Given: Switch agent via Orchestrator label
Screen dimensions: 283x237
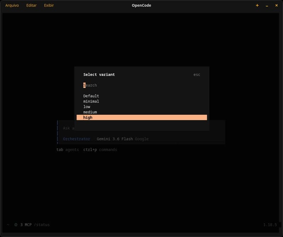Looking at the screenshot, I should click(76, 139).
